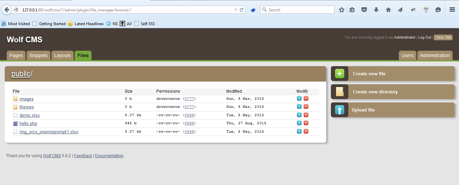Click the View Site button

click(443, 37)
